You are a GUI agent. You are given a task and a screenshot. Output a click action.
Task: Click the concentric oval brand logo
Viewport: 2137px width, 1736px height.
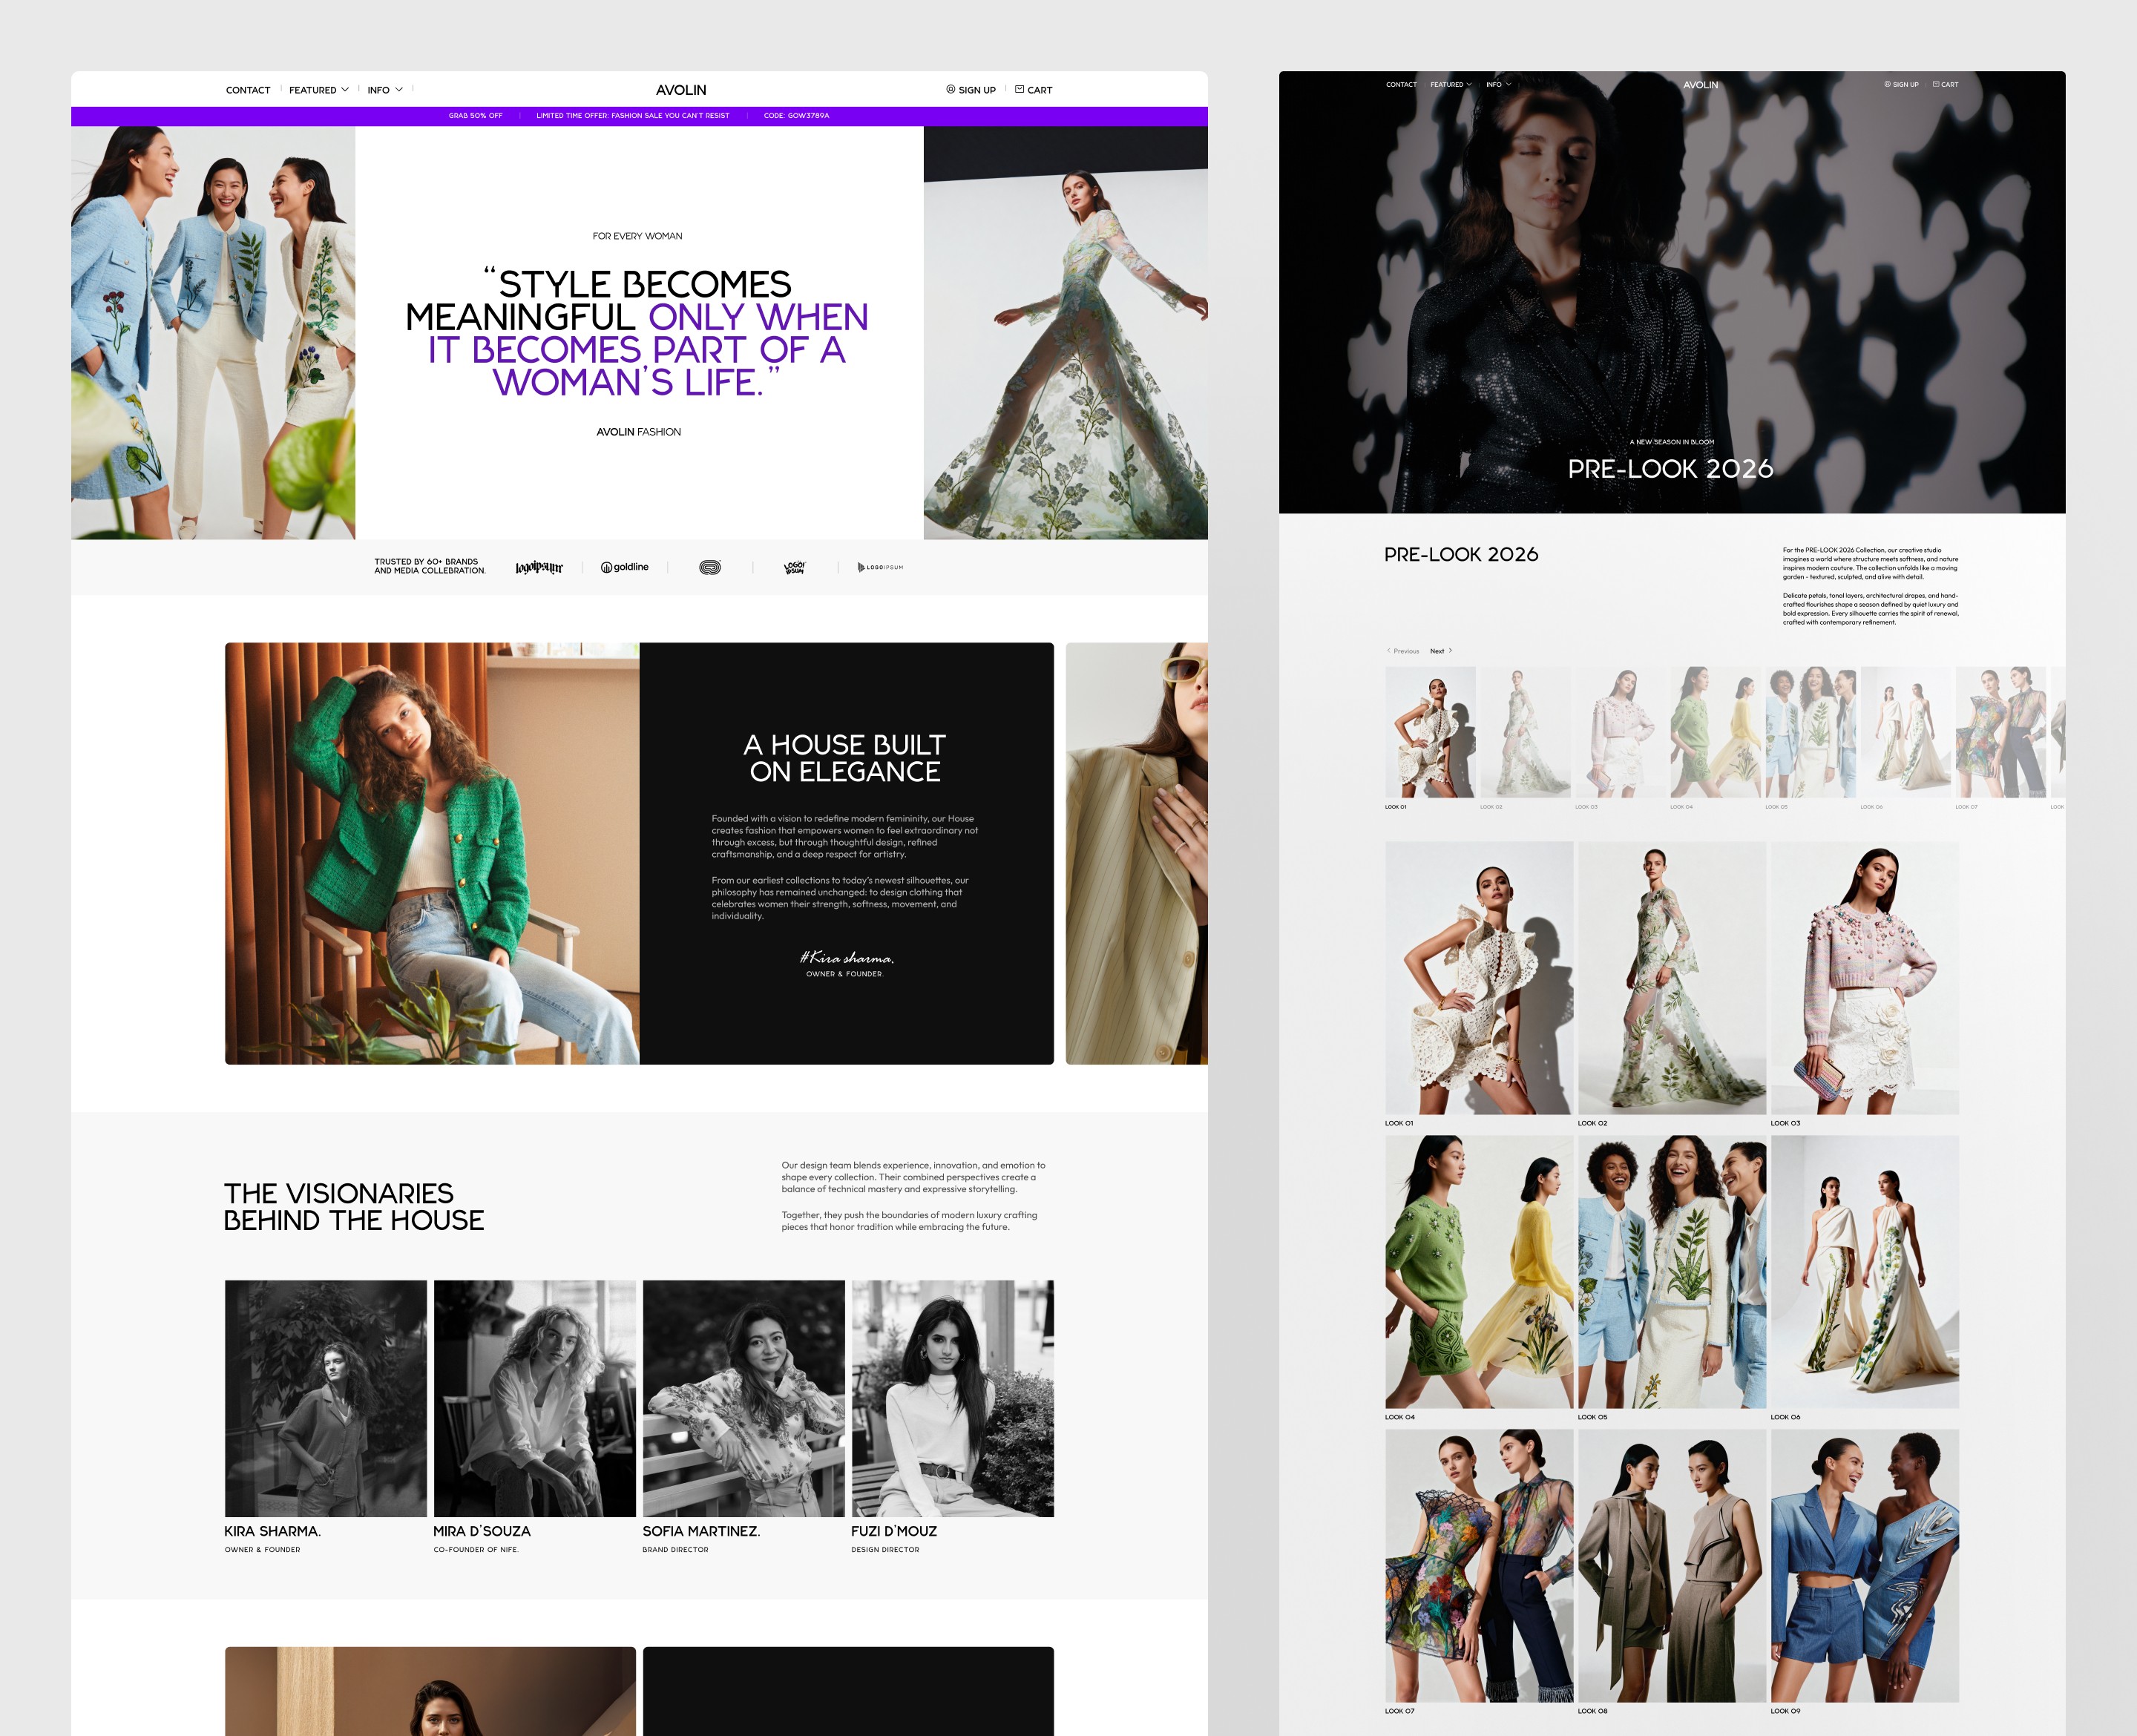[710, 567]
